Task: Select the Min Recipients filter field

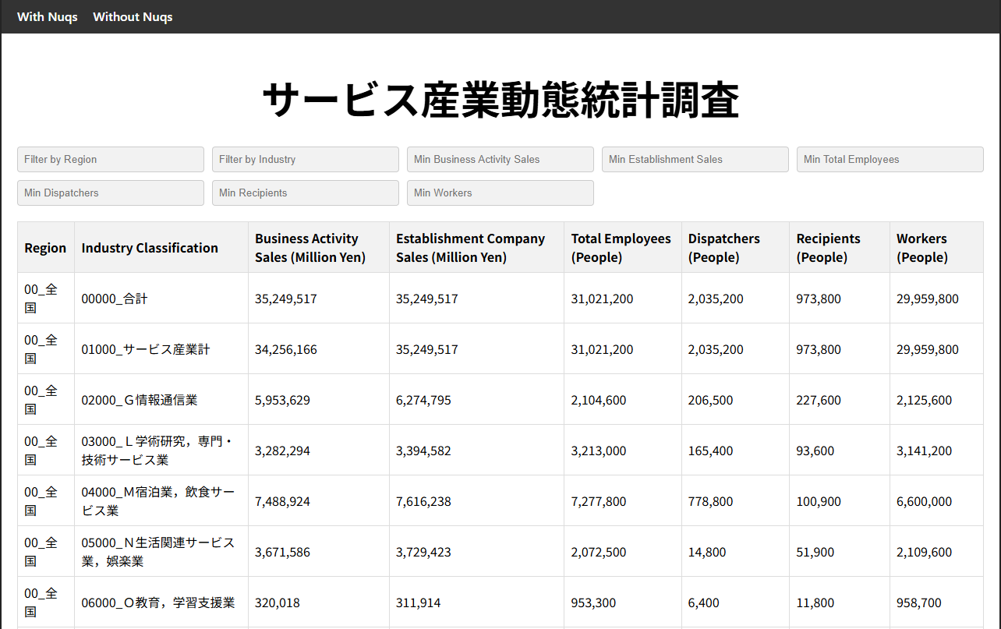Action: 306,193
